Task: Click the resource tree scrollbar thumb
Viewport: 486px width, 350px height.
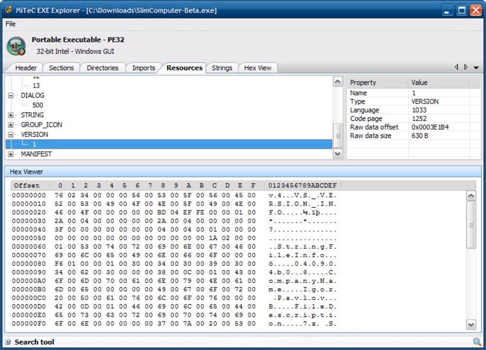Action: [337, 136]
